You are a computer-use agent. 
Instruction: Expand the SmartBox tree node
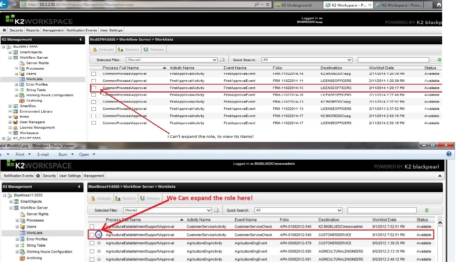[x=10, y=106]
